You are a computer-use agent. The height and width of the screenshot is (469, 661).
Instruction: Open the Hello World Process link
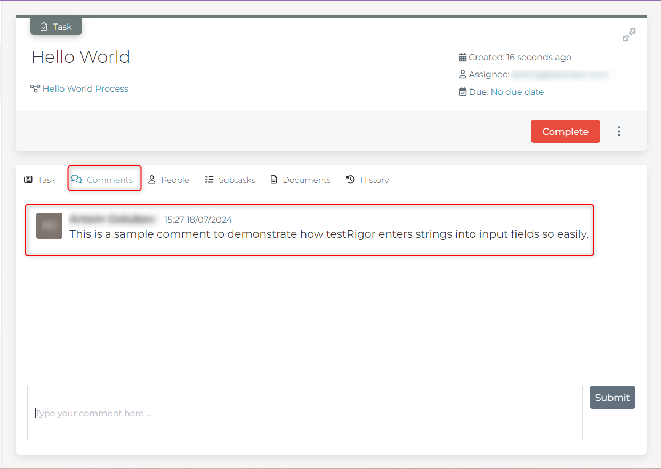tap(85, 89)
